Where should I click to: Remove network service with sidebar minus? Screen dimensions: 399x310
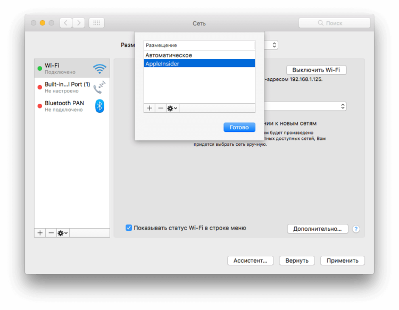tap(51, 233)
